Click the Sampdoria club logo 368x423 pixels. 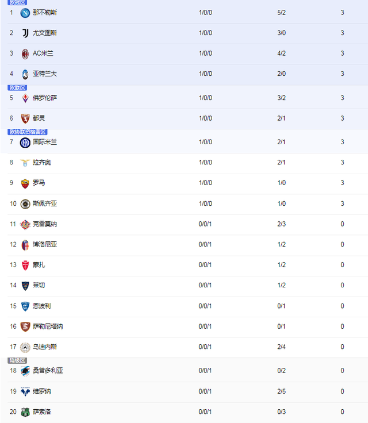tap(25, 371)
